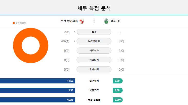Select the 합계 category button
This screenshot has height=105, width=188.
[x=94, y=32]
